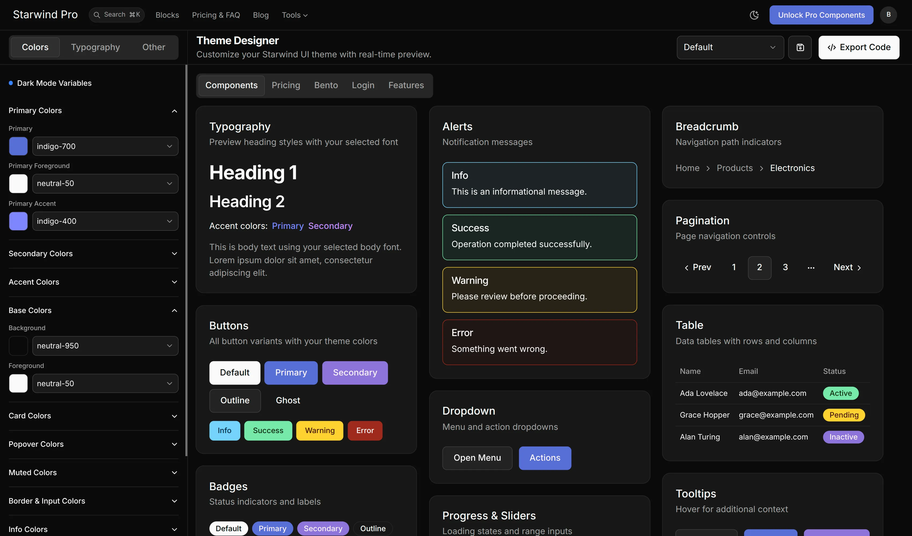Select the Ghost button variant

(288, 400)
